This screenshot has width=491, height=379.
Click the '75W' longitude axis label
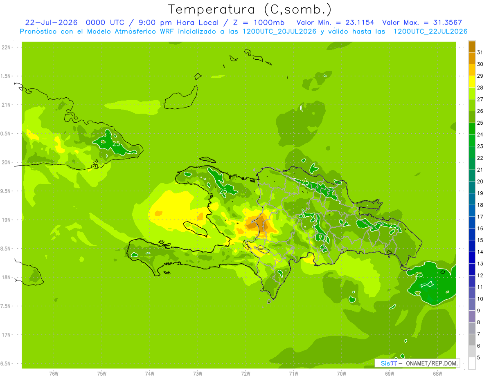pyautogui.click(x=102, y=374)
